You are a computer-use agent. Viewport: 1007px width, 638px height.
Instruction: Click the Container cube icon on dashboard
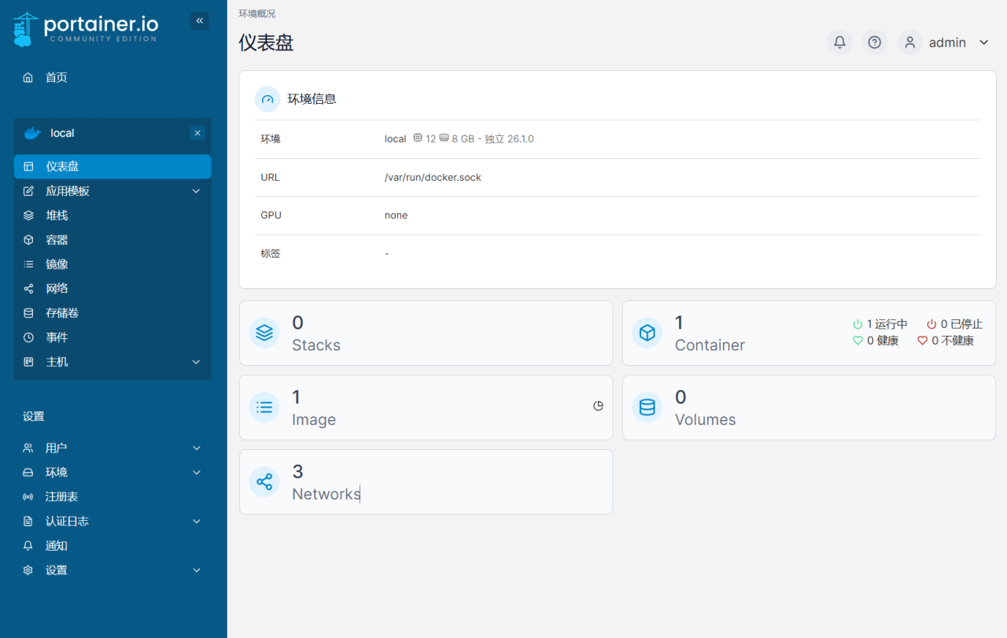coord(647,332)
